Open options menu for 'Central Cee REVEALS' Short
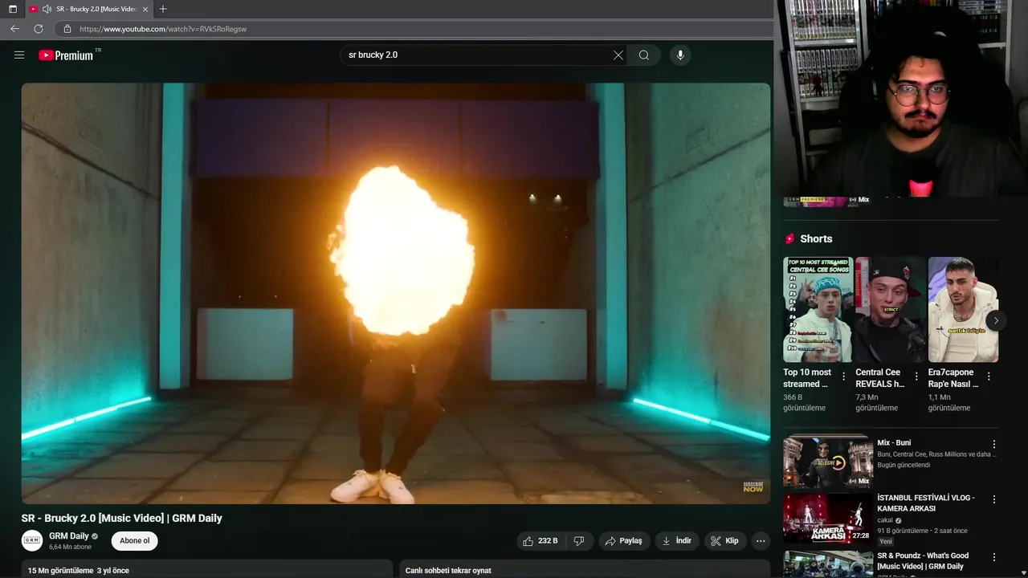Screen dimensions: 1028x578 (x=916, y=377)
